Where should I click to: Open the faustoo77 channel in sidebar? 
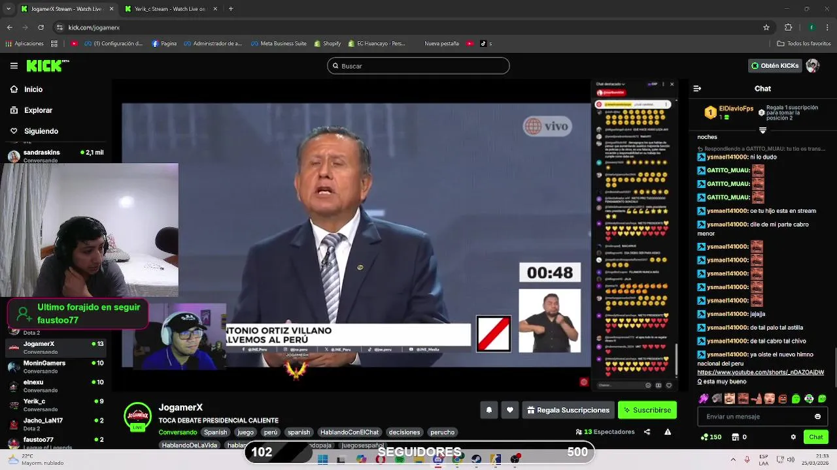(56, 443)
